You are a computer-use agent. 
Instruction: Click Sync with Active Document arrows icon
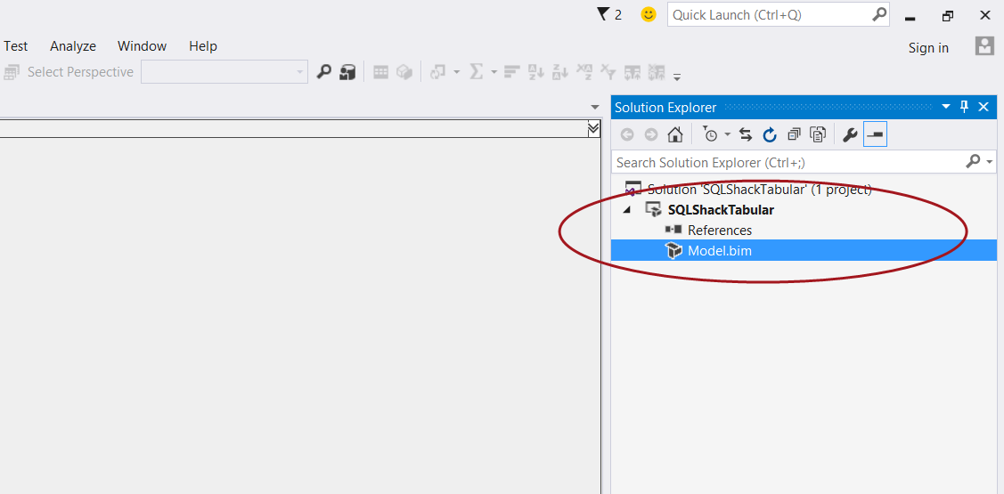746,134
